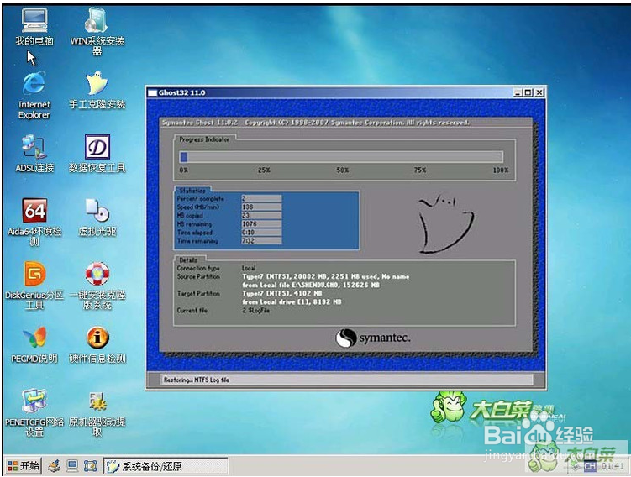The image size is (631, 477).
Task: Click the Current file $LogFile text
Action: (x=256, y=310)
